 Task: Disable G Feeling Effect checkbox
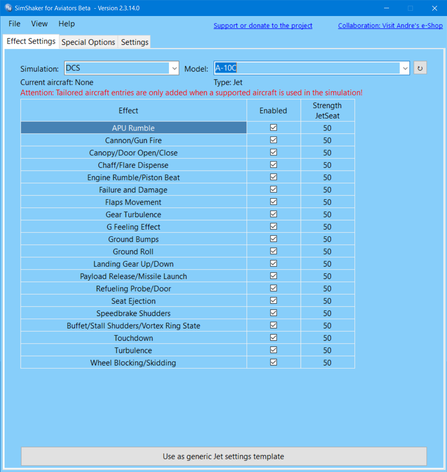(x=273, y=226)
